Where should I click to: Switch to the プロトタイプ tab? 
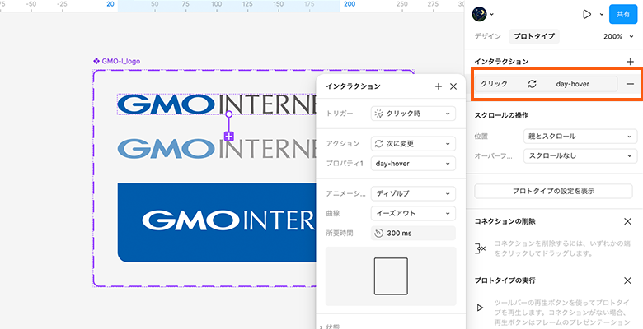pos(534,36)
